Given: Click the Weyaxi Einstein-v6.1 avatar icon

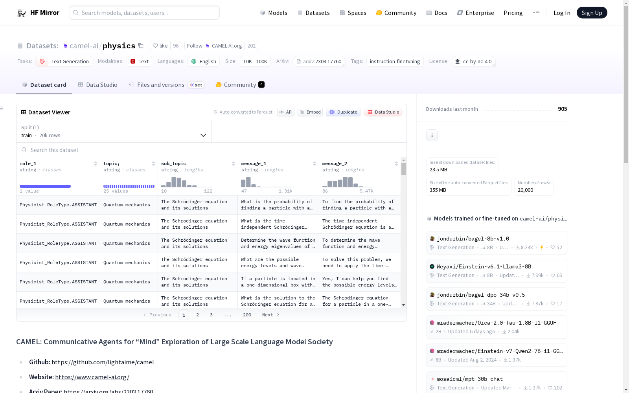Looking at the screenshot, I should click(x=432, y=266).
